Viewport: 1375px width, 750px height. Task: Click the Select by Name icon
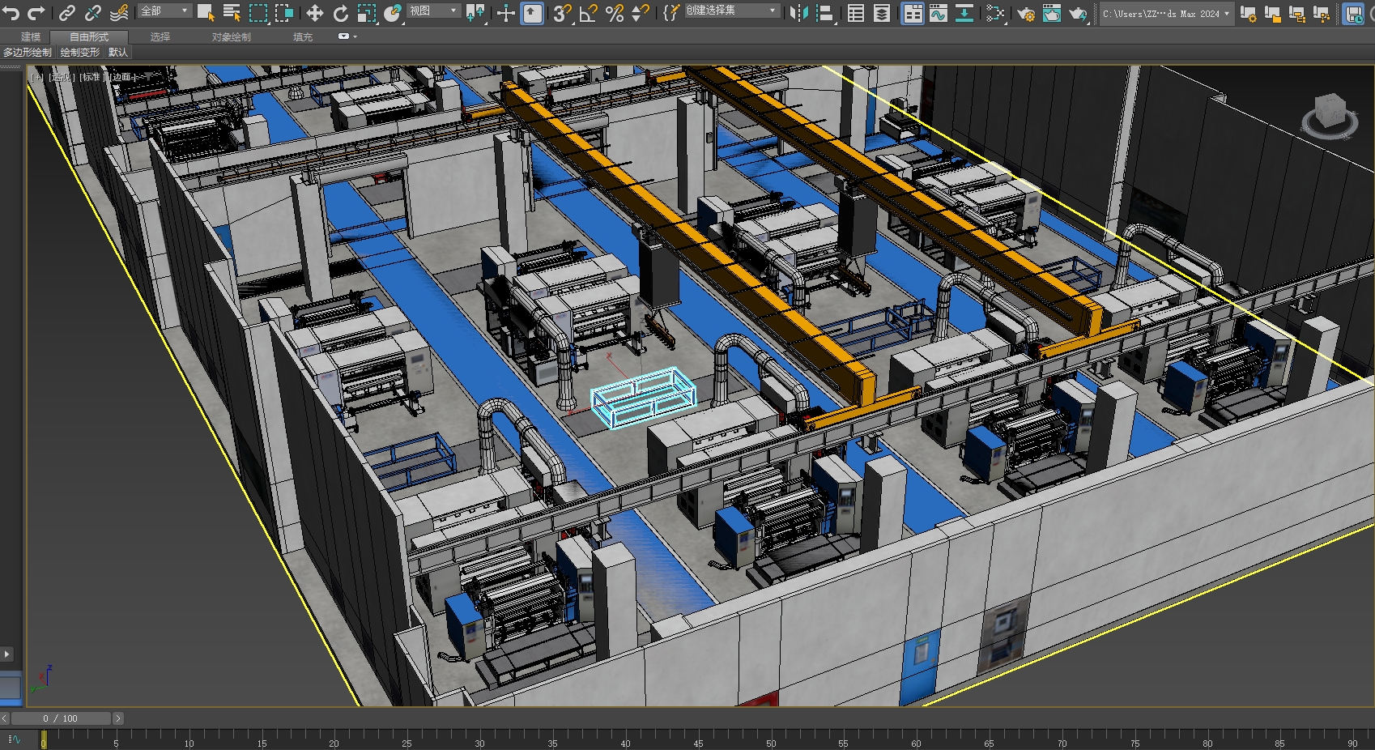(x=232, y=13)
